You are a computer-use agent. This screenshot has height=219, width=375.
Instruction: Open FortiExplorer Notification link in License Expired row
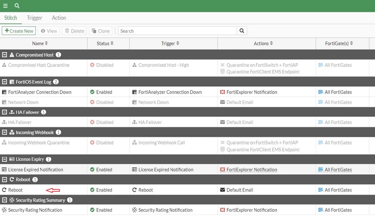(x=252, y=170)
